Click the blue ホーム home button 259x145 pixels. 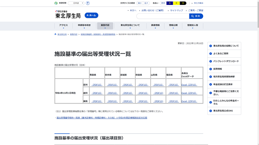click(x=91, y=15)
